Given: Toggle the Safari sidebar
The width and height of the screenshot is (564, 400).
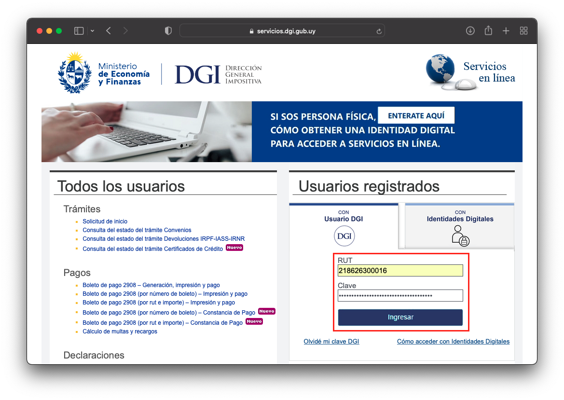Looking at the screenshot, I should (x=78, y=30).
